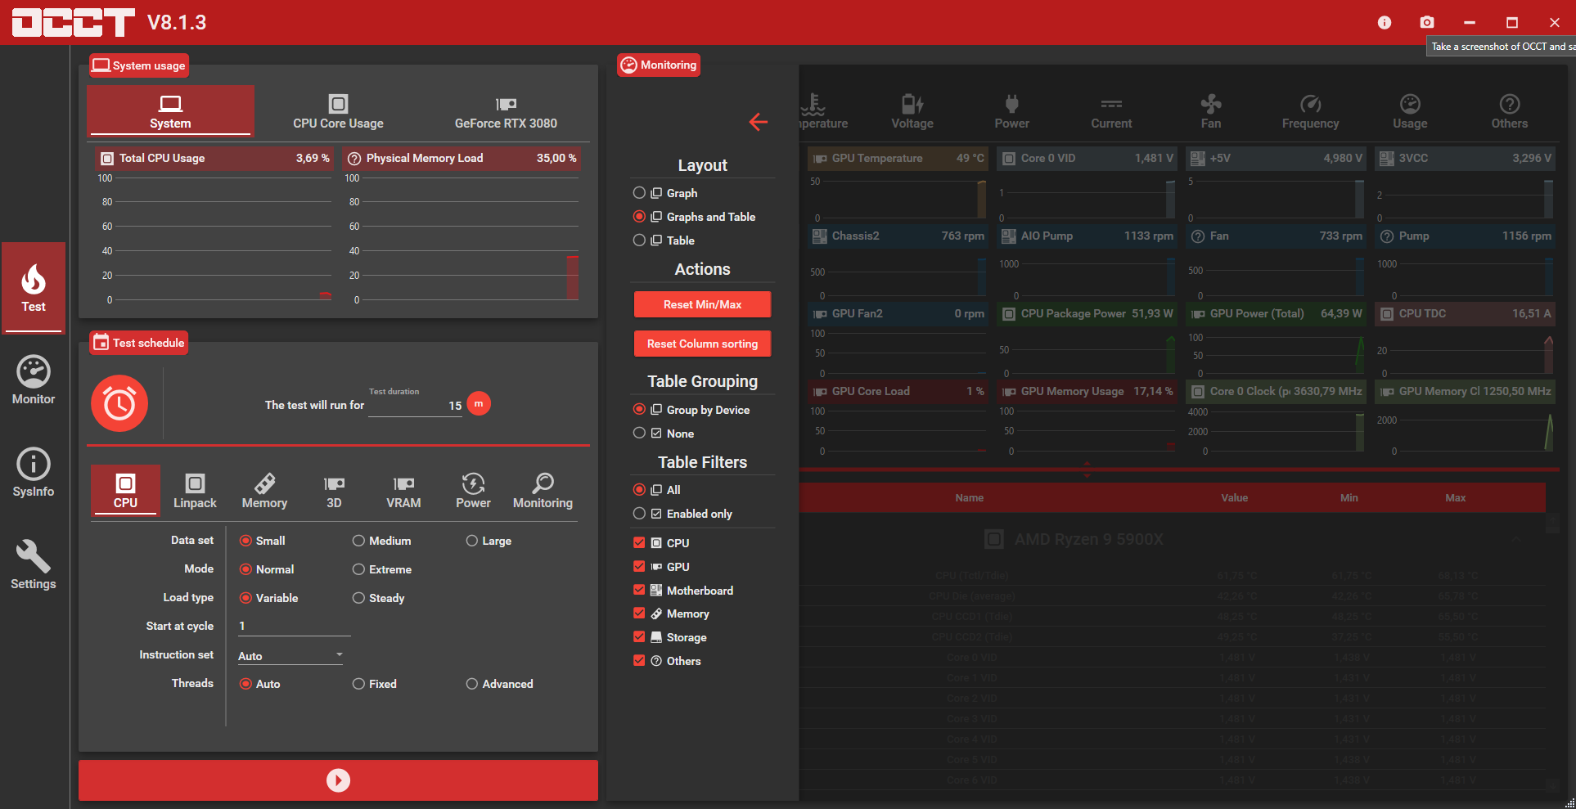
Task: Switch to the CPU Core Usage tab
Action: click(x=338, y=112)
